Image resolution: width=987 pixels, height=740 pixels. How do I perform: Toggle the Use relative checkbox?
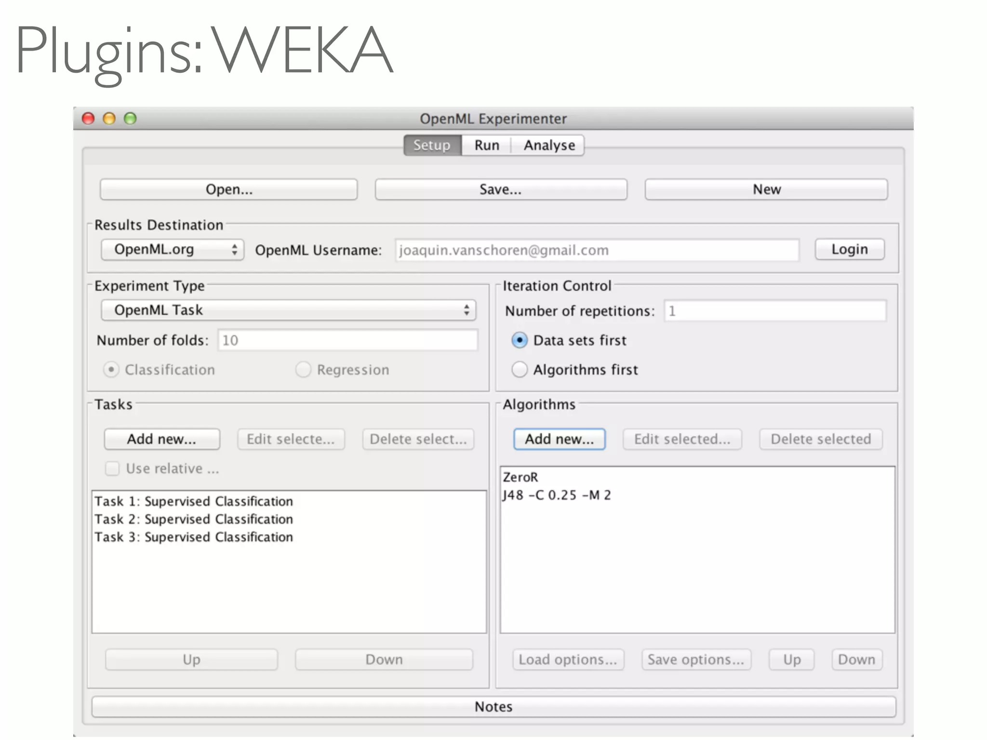click(x=112, y=468)
